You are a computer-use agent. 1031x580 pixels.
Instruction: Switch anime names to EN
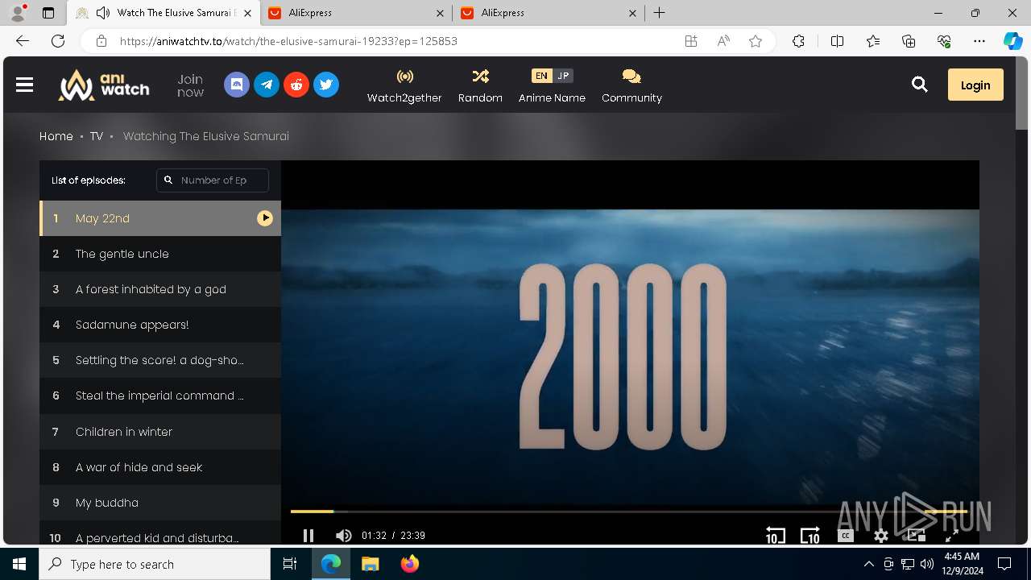coord(541,76)
